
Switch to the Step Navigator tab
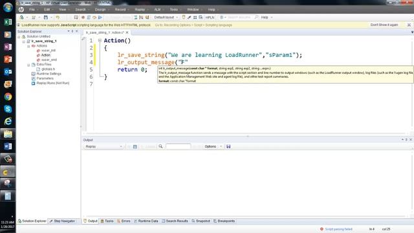(62, 221)
